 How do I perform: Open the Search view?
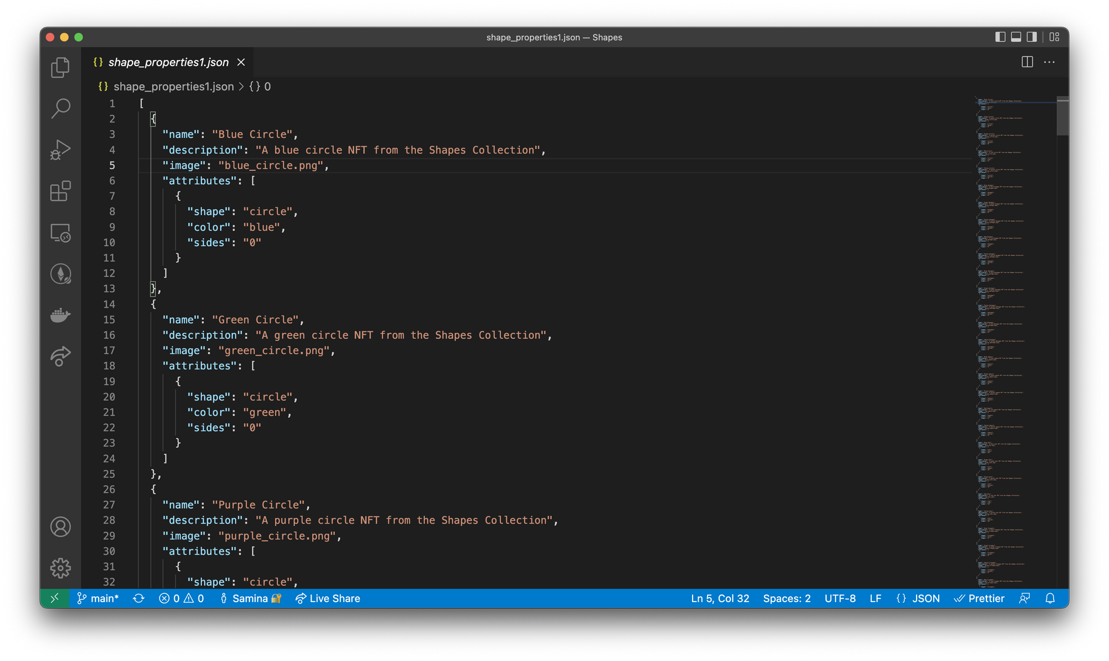60,109
